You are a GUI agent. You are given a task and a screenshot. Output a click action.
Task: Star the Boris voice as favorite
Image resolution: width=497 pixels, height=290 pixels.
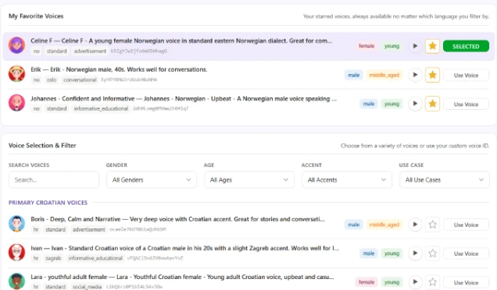[432, 225]
